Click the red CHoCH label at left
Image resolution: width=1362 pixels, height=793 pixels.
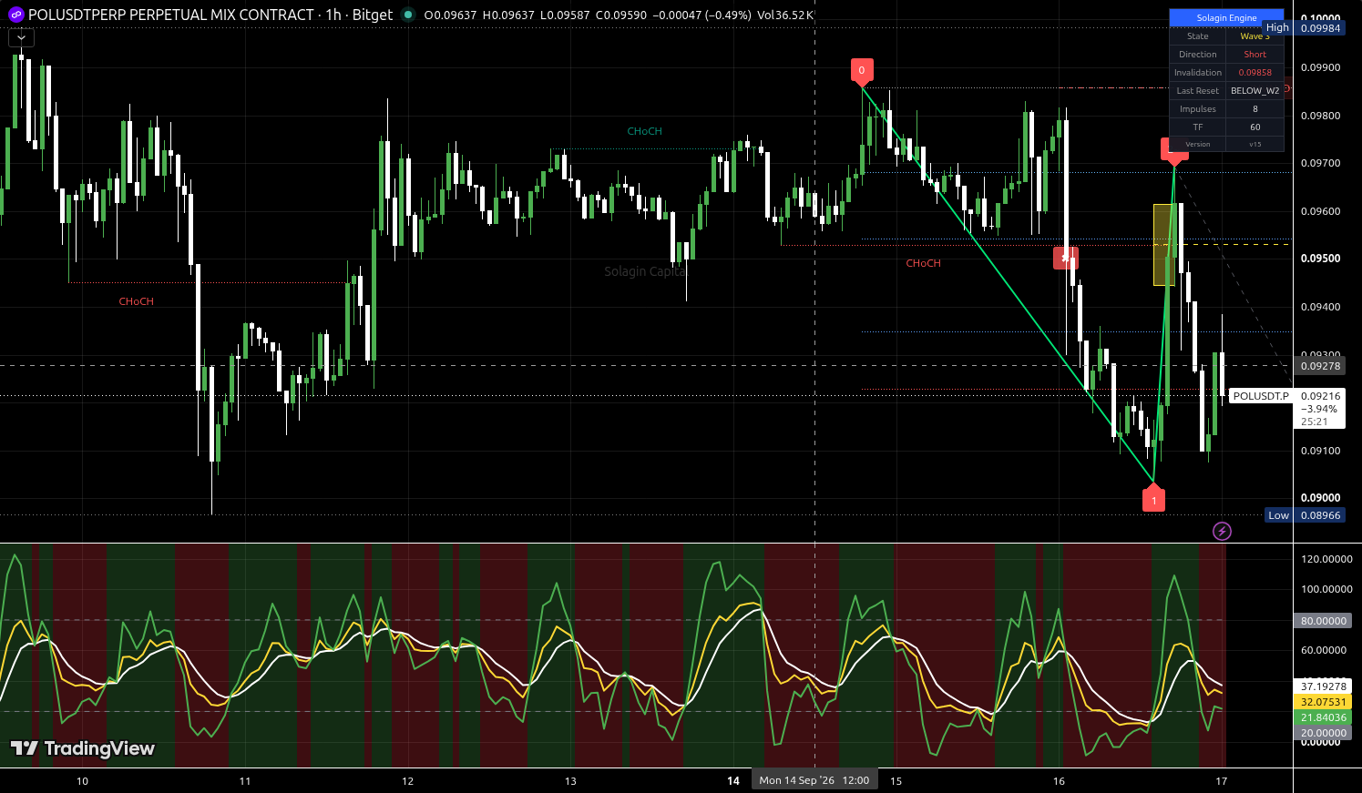pos(136,301)
